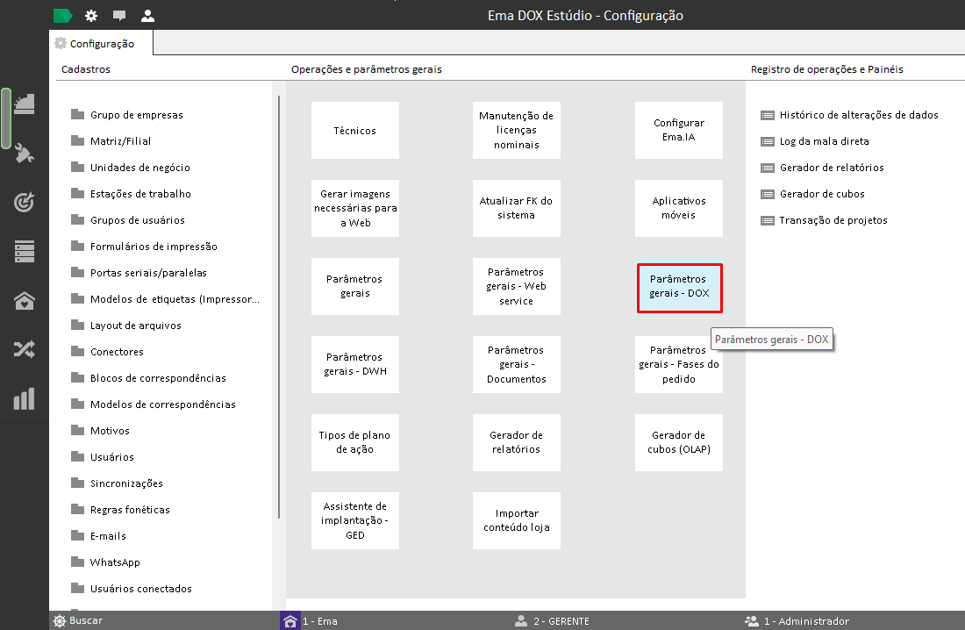Open Gerador de relatórios in Registro panel

point(832,168)
